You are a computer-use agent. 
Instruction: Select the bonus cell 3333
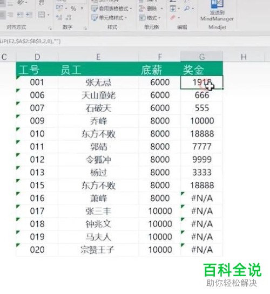point(202,173)
